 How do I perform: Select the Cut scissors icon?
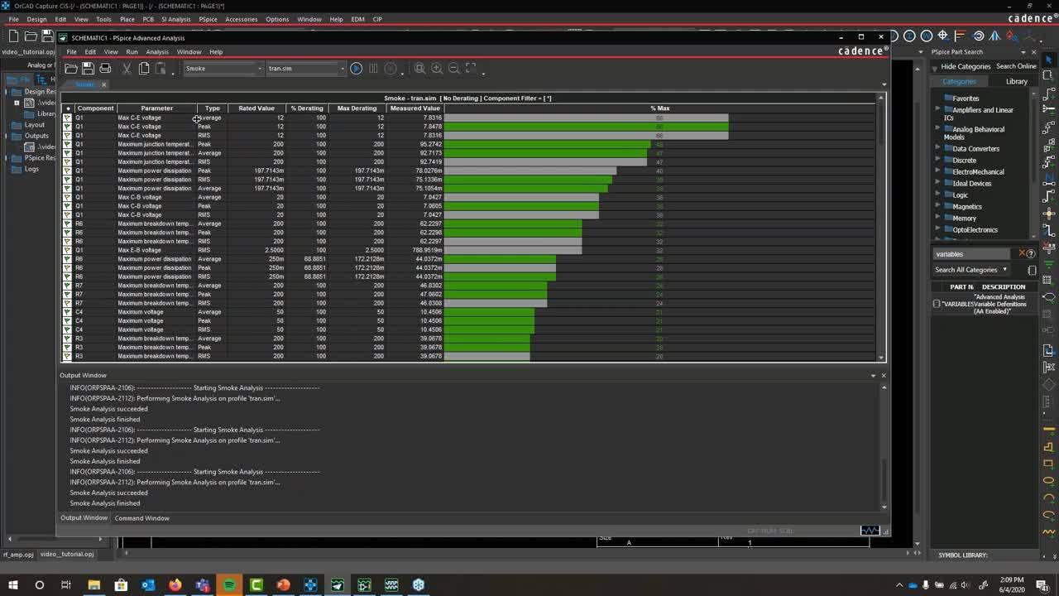127,69
